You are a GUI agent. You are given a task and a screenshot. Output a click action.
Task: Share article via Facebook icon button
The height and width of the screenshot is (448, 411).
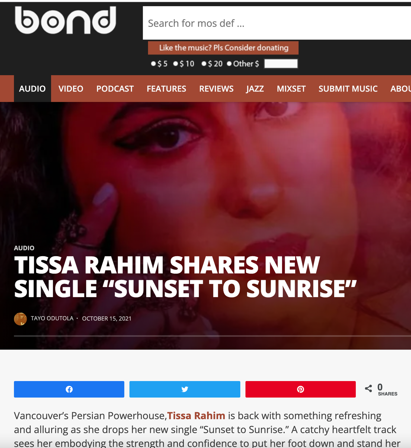[69, 389]
